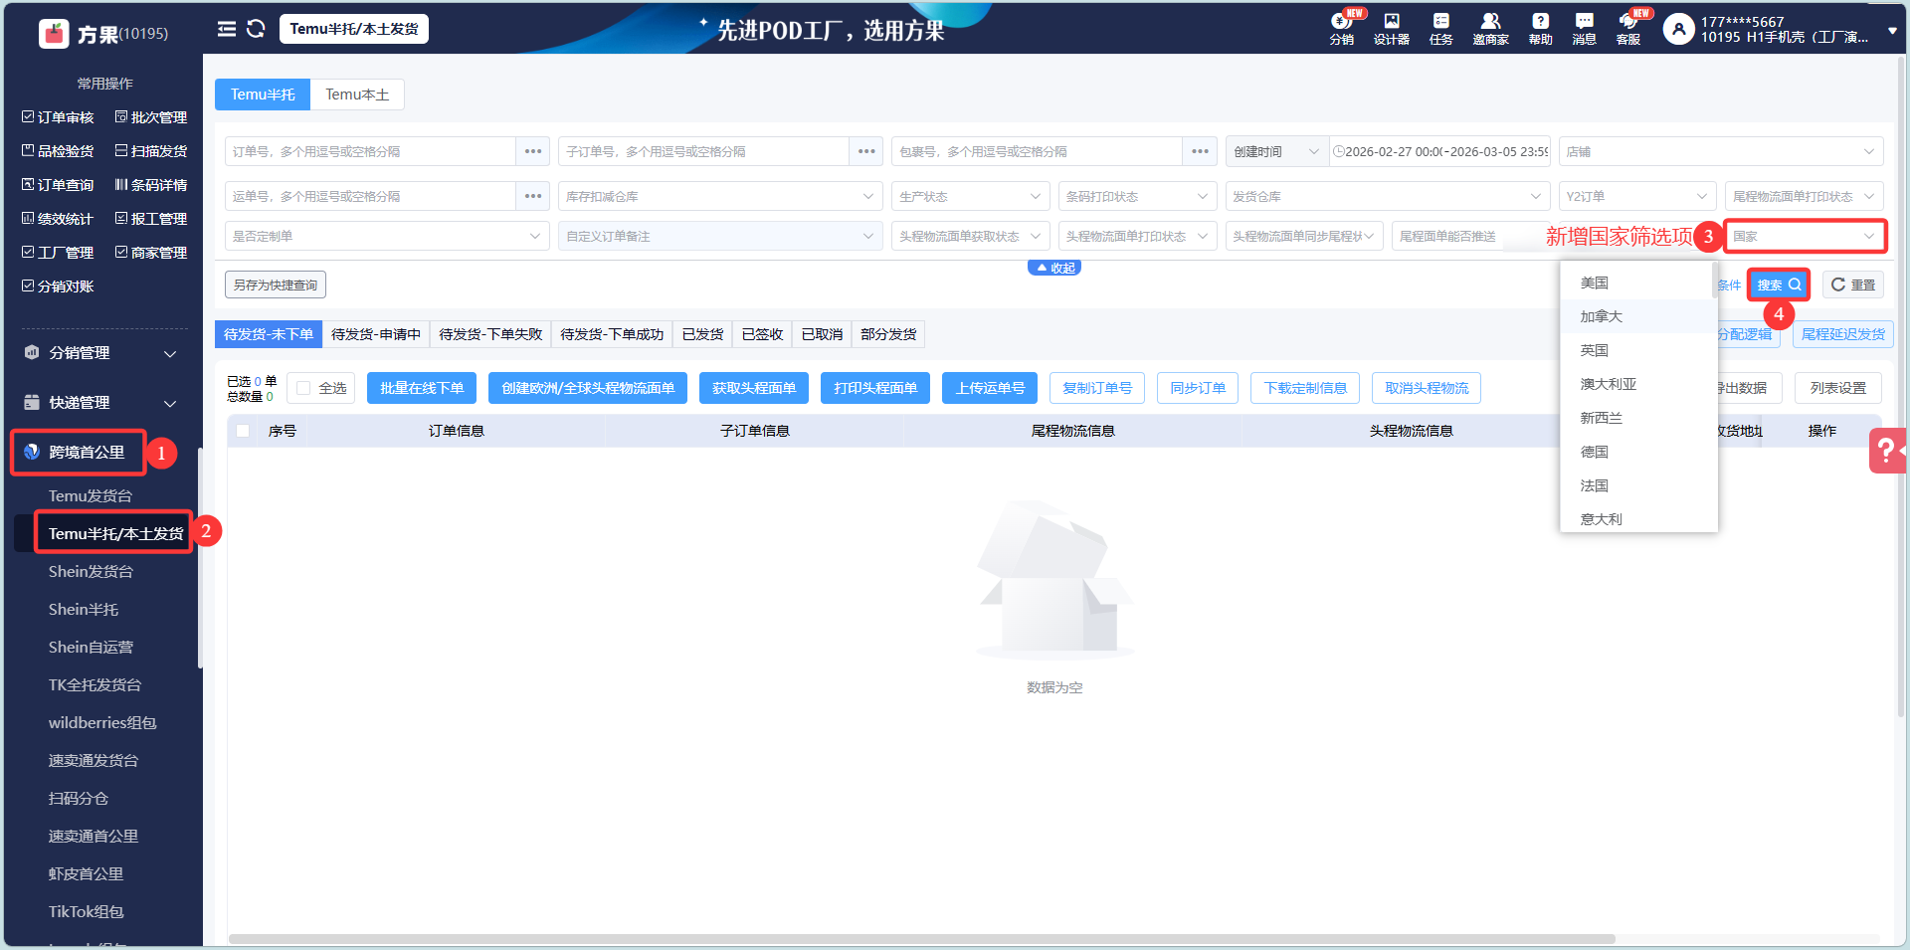Viewport: 1910px width, 950px height.
Task: Switch to the Temu本土 tab
Action: [x=357, y=95]
